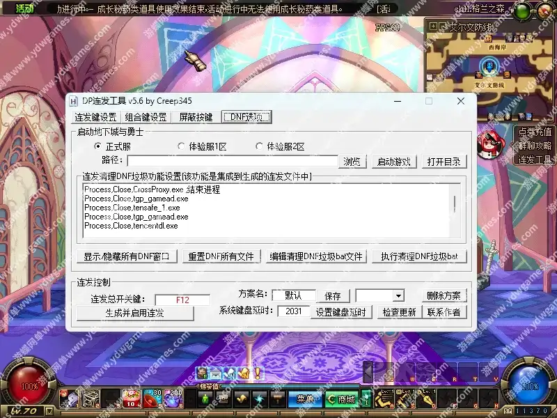Click the skill icon on hotkey D
The image size is (557, 418).
[x=426, y=398]
